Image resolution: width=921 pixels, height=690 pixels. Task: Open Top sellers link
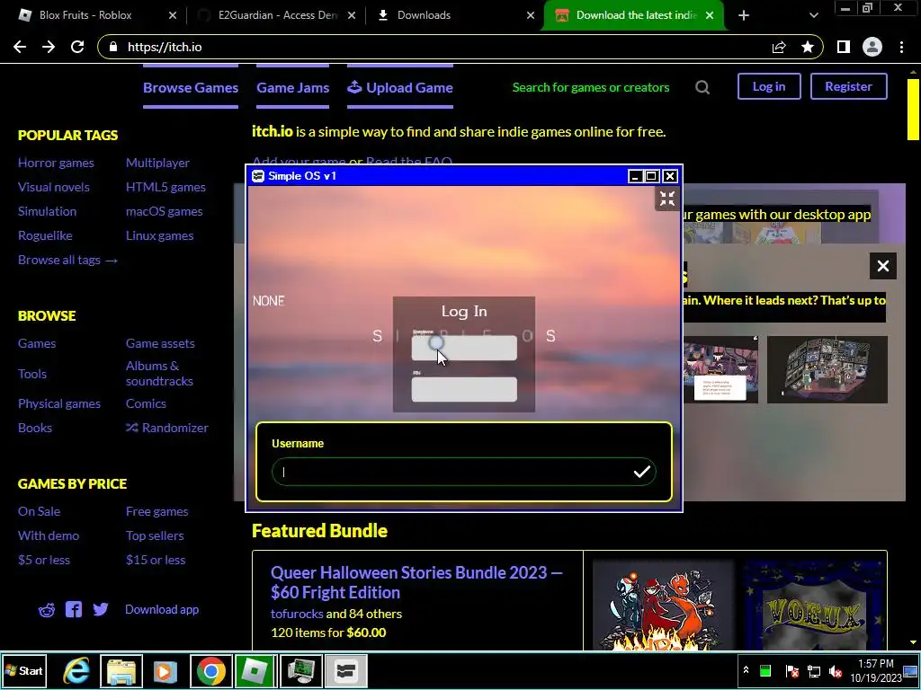(x=155, y=535)
